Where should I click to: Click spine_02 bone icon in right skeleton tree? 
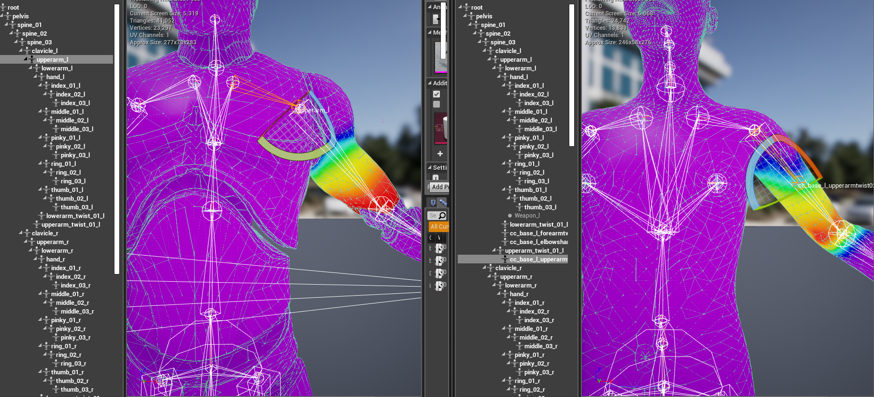pyautogui.click(x=481, y=33)
